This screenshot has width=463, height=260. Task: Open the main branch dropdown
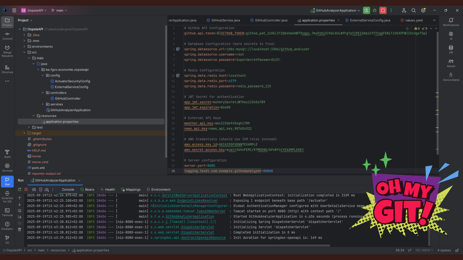(x=59, y=10)
